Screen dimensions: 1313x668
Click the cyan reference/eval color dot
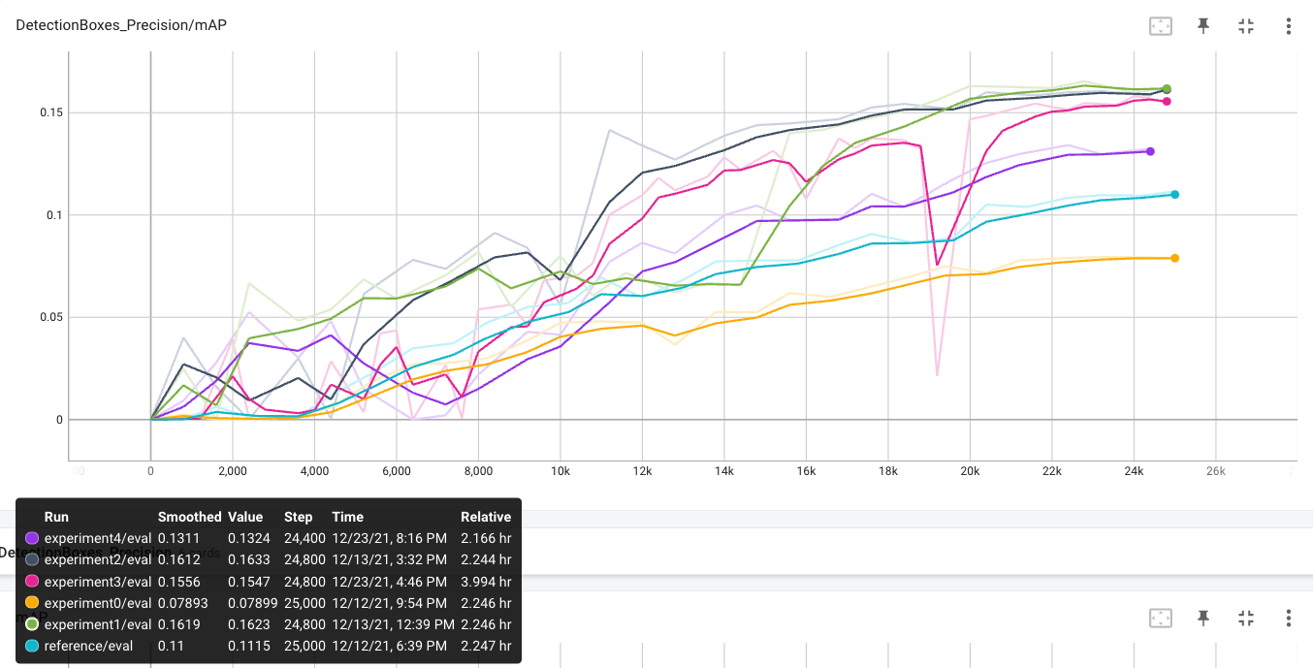[32, 646]
